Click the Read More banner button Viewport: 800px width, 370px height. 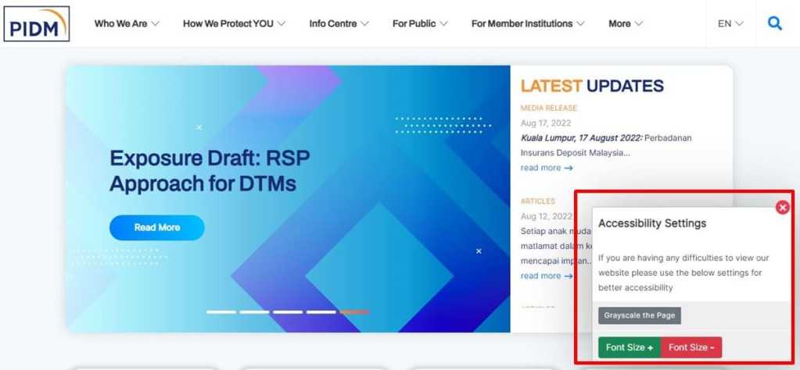[x=156, y=227]
